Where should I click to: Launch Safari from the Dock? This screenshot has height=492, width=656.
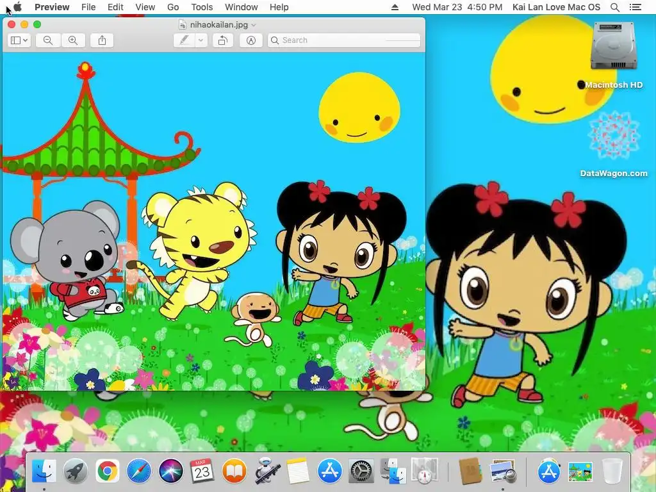[x=139, y=471]
